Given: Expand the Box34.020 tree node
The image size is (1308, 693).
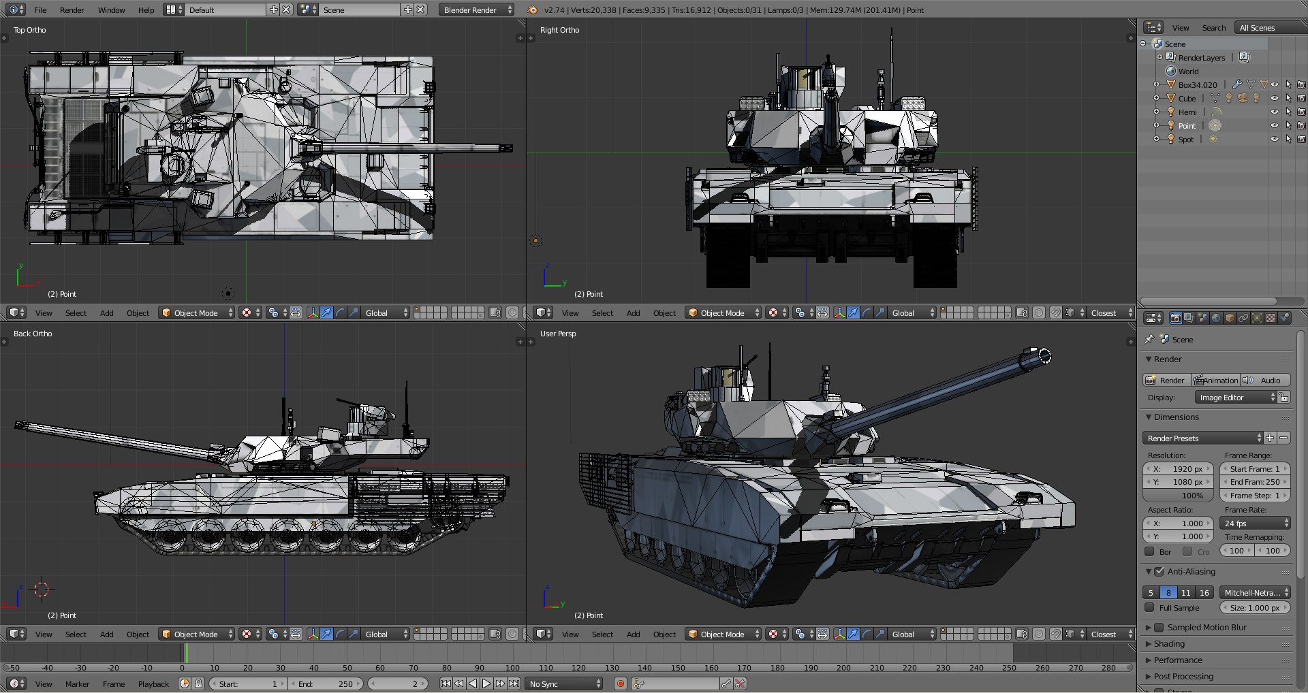Looking at the screenshot, I should (1156, 84).
